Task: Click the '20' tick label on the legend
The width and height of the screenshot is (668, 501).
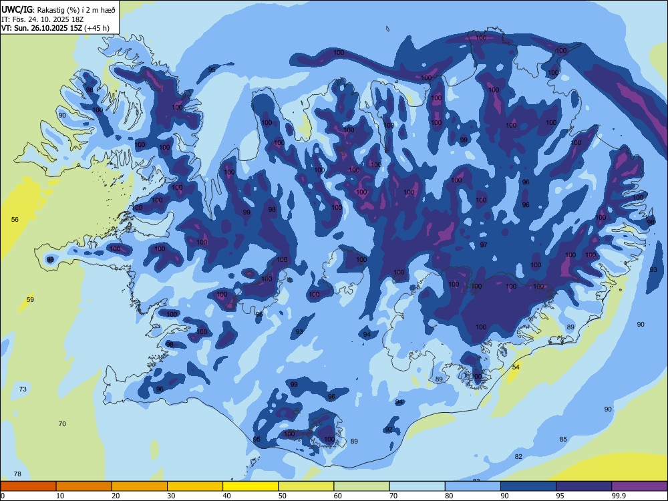Action: 116,496
